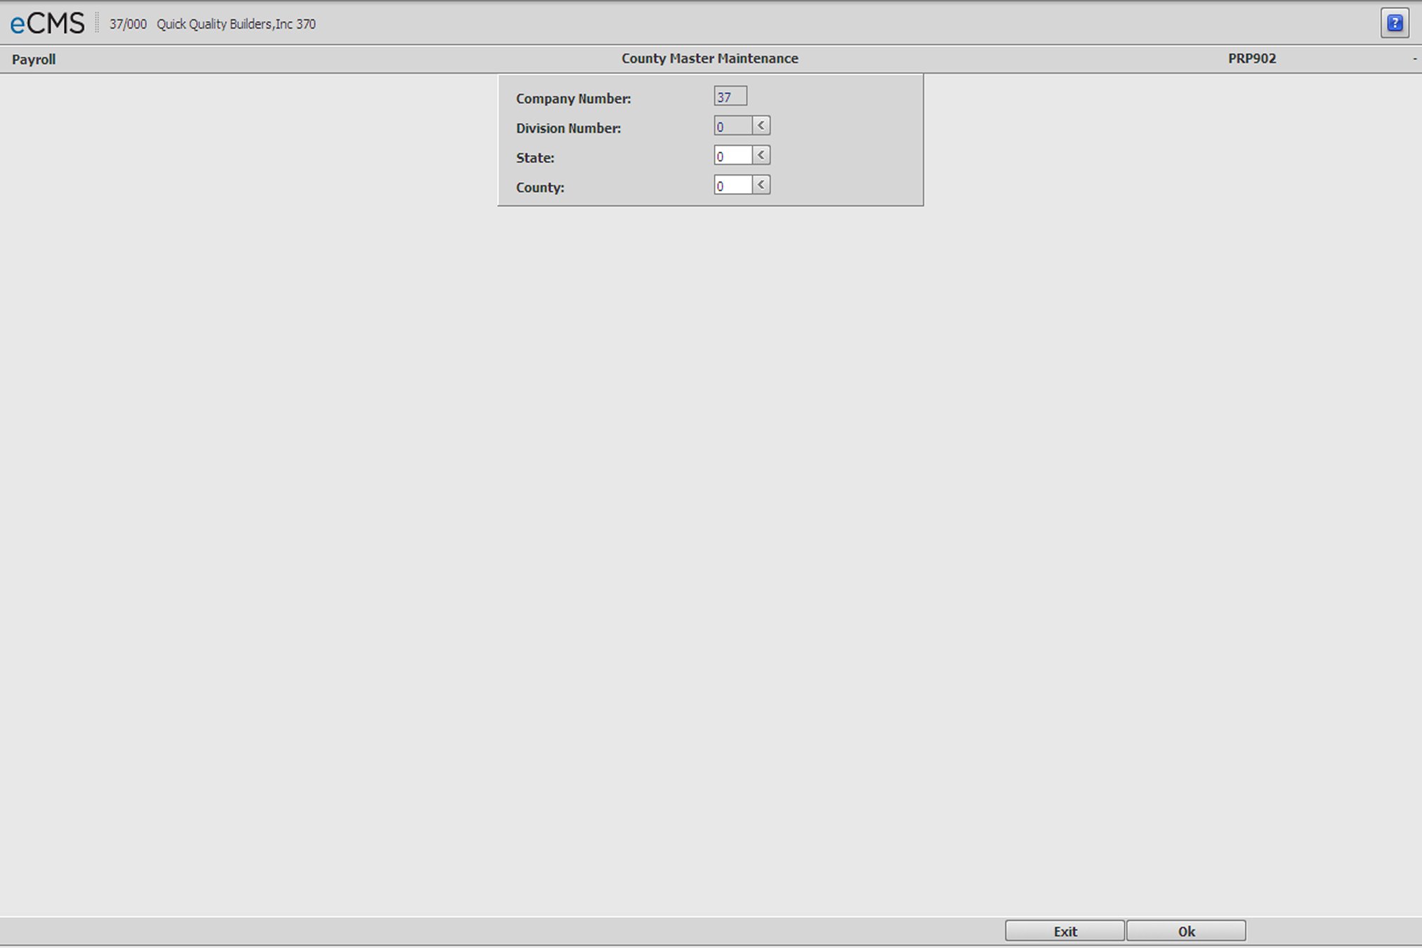Click the dotted grip beside the eCMS logo

[x=97, y=23]
